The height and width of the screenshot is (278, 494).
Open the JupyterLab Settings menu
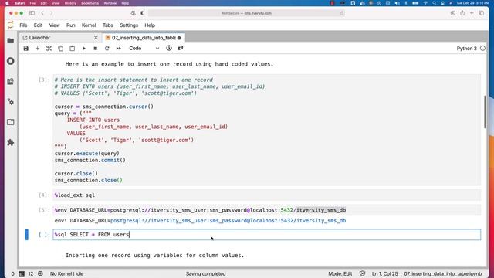pos(129,25)
